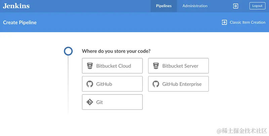
Task: Pick the GitHub option
Action: pos(112,84)
